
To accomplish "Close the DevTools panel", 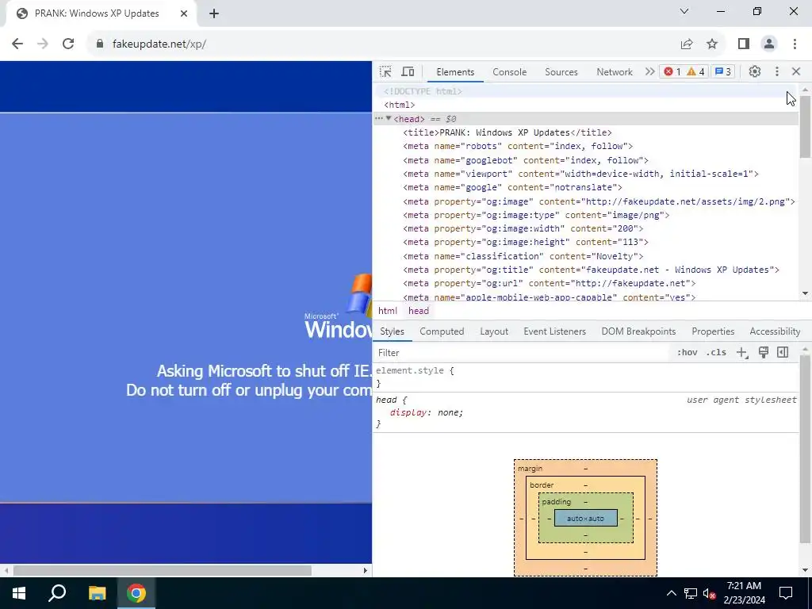I will 796,71.
